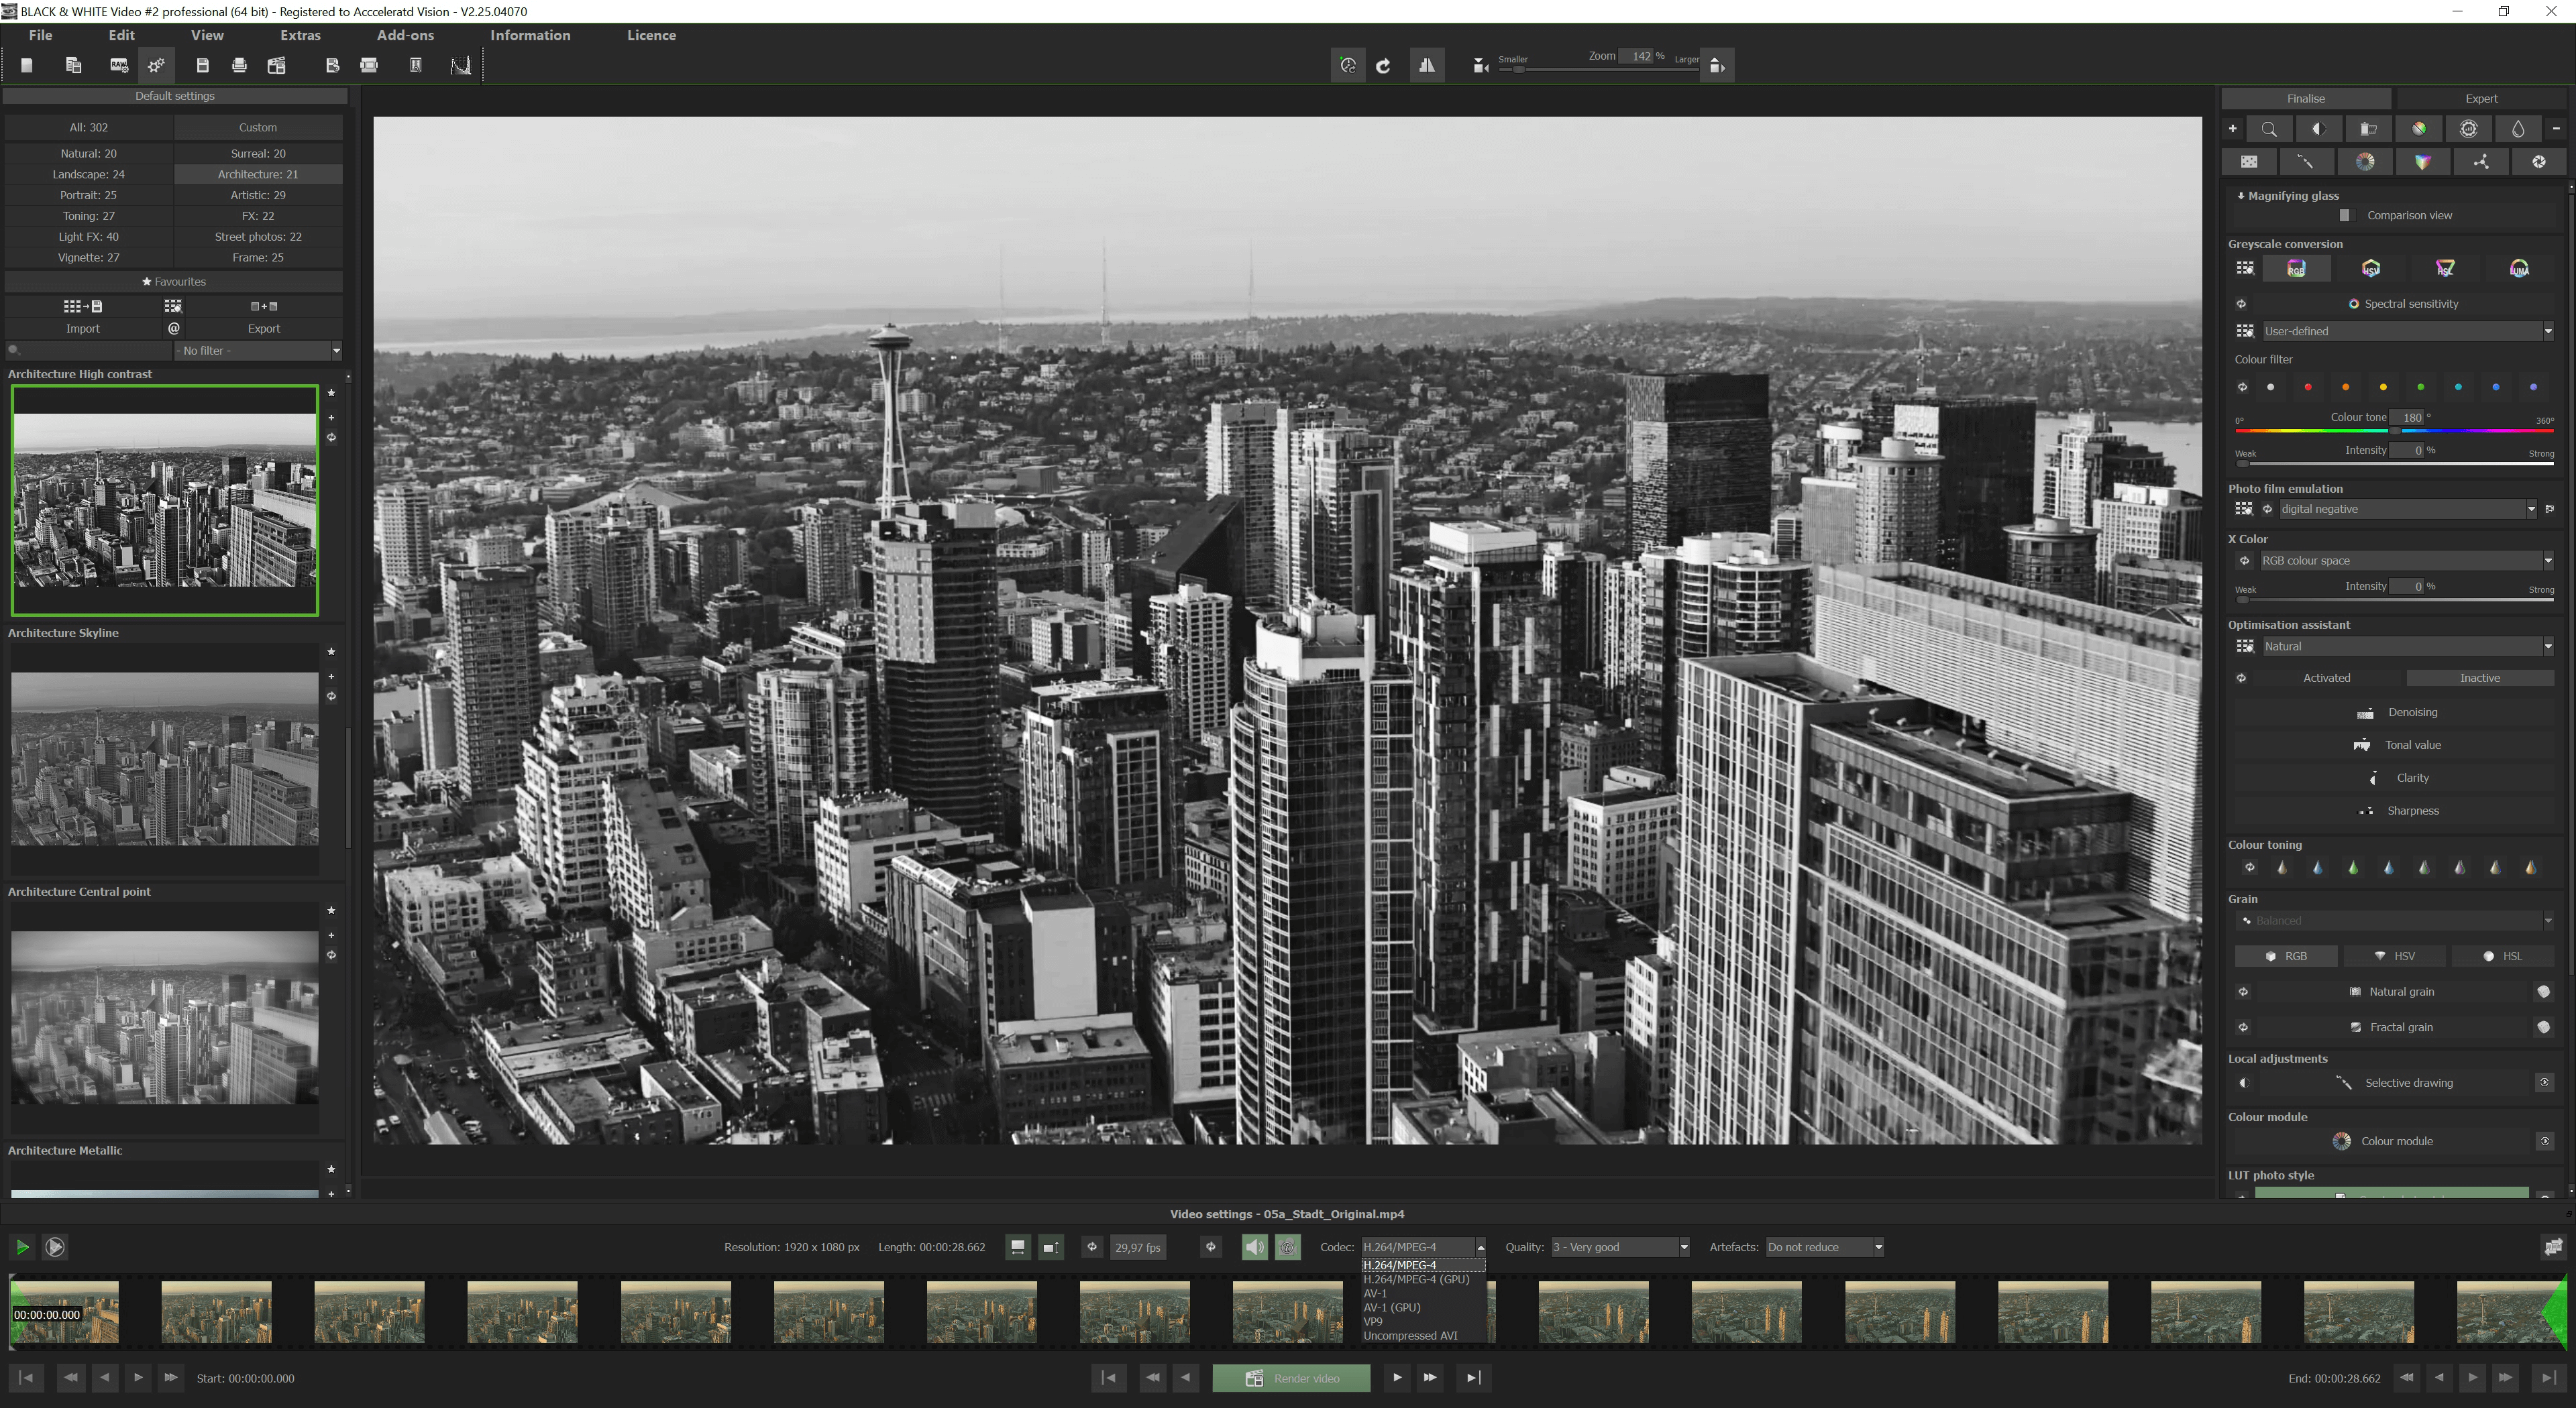Click the water drop tool in the Expert panel
2576x1408 pixels.
[x=2518, y=129]
